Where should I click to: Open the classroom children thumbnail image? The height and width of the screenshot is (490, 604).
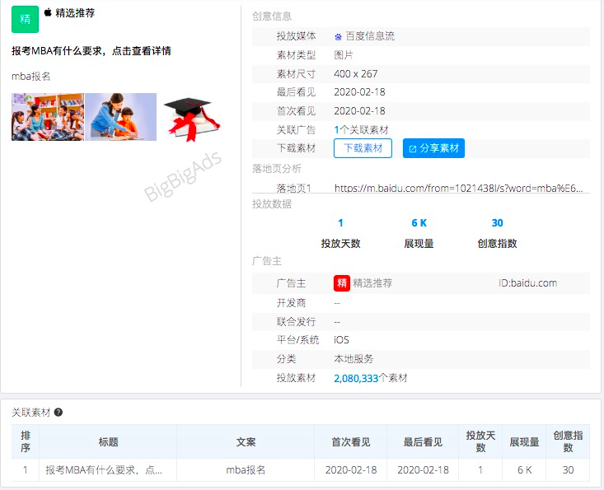point(48,117)
